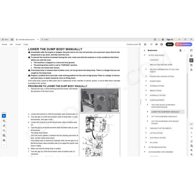Open the All tools menu

[4, 44]
